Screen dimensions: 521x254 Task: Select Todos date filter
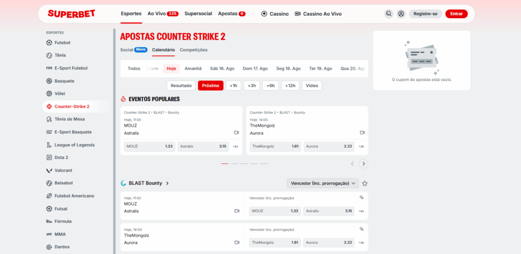click(134, 69)
